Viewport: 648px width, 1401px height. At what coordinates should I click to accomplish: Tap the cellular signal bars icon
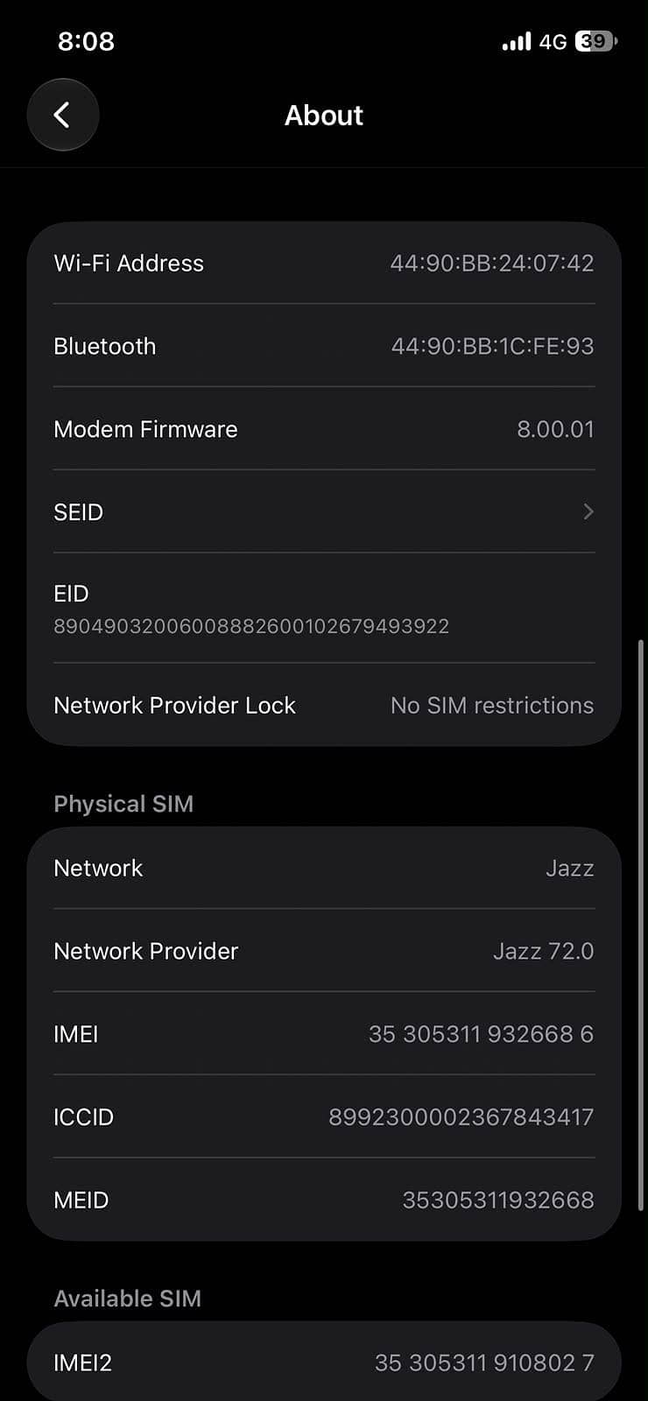pos(517,41)
